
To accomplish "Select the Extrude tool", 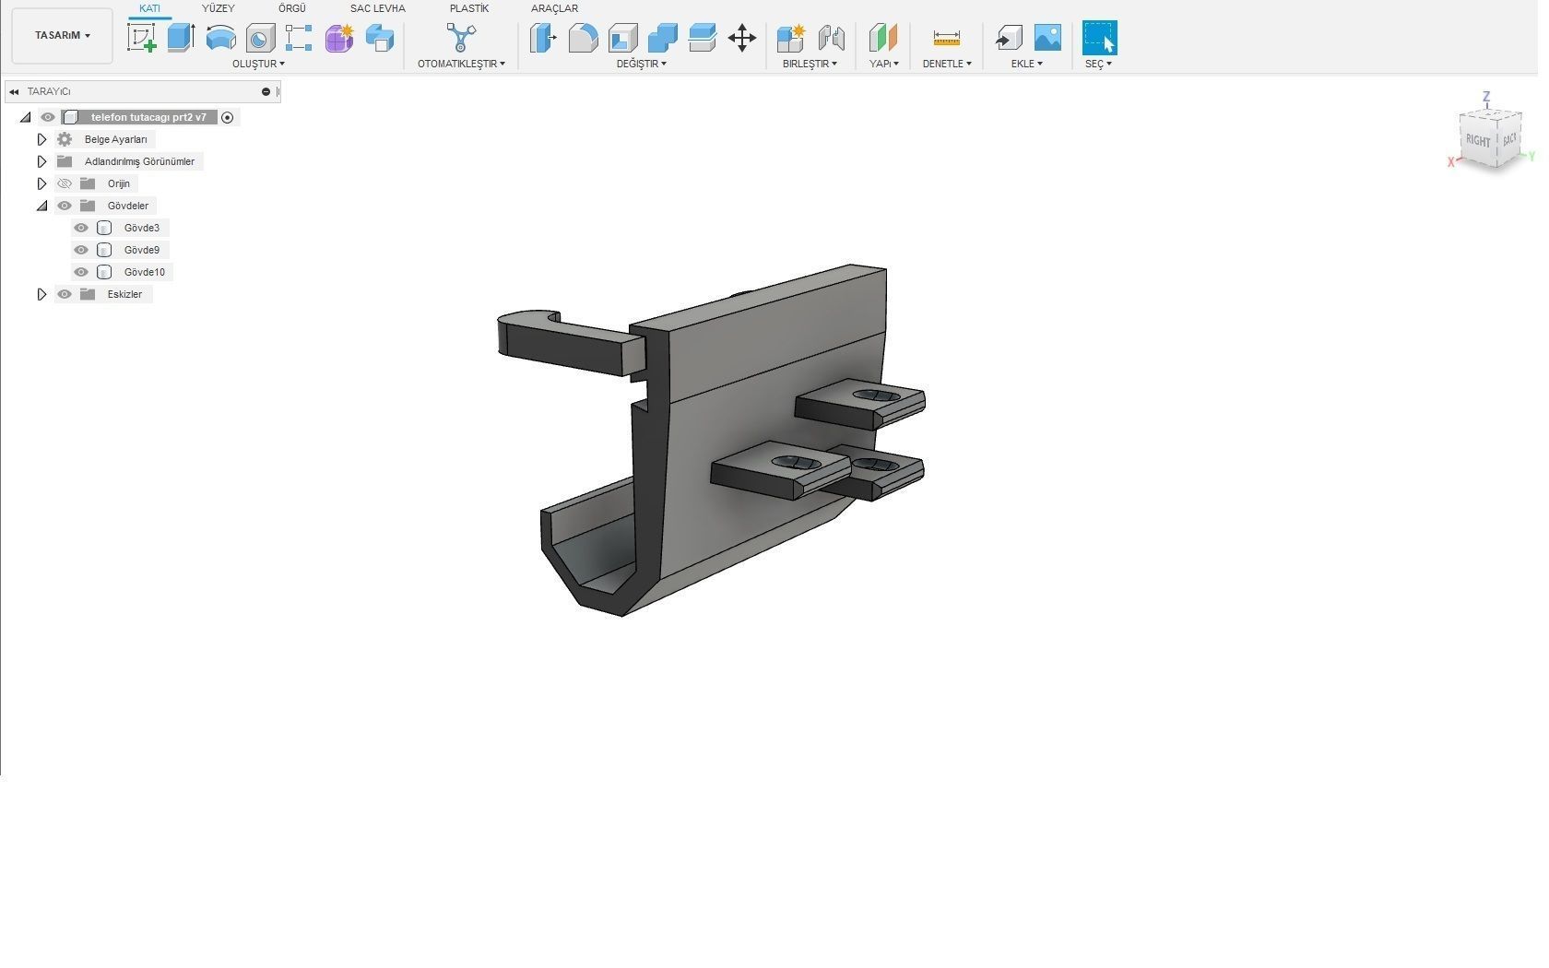I will (181, 38).
